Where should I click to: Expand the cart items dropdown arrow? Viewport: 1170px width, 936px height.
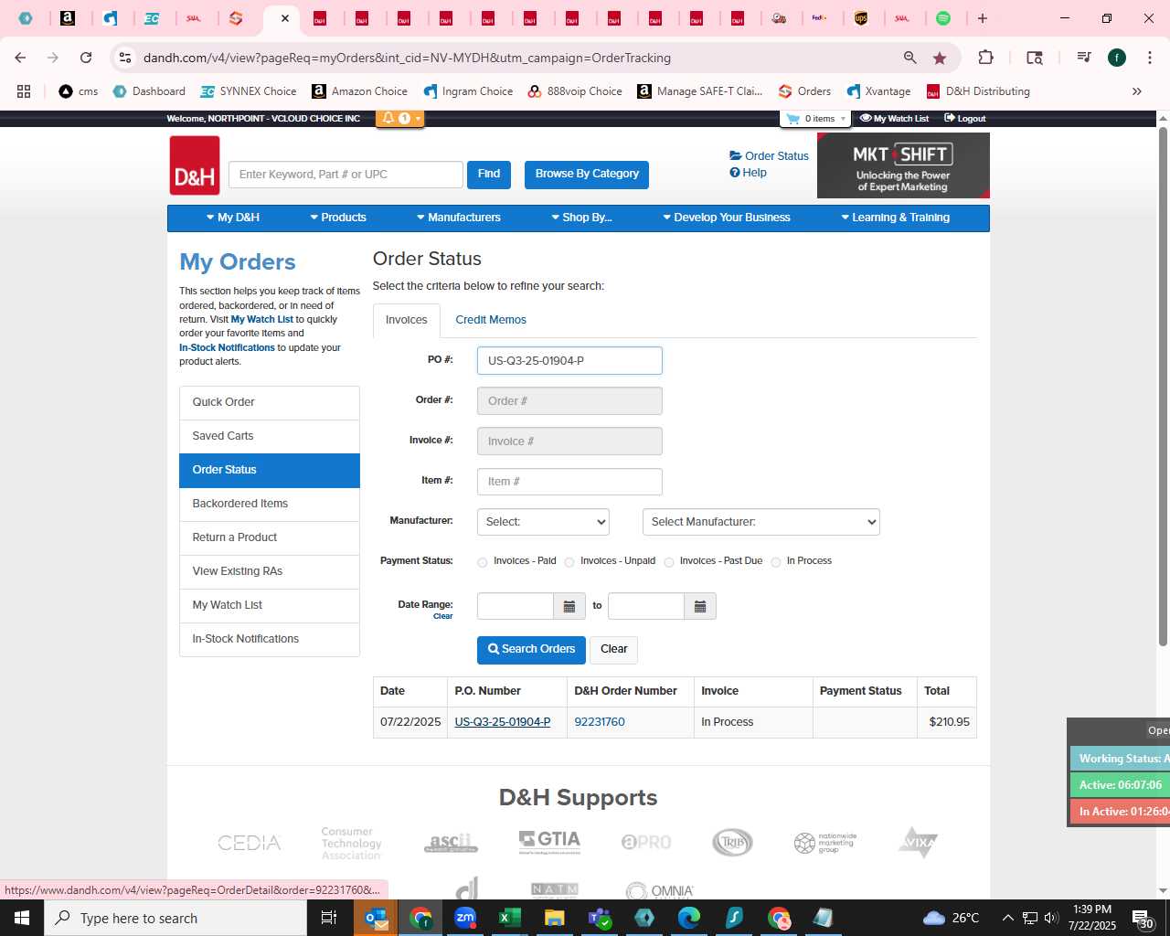[843, 119]
